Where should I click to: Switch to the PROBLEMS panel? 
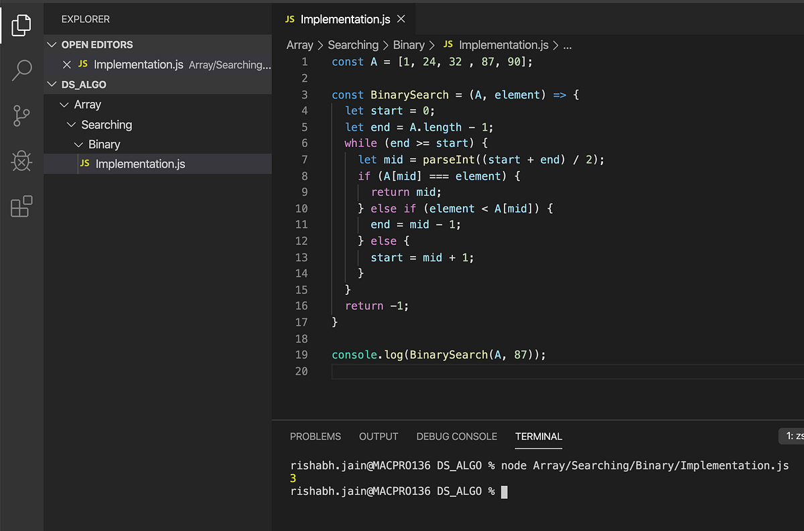pyautogui.click(x=316, y=436)
